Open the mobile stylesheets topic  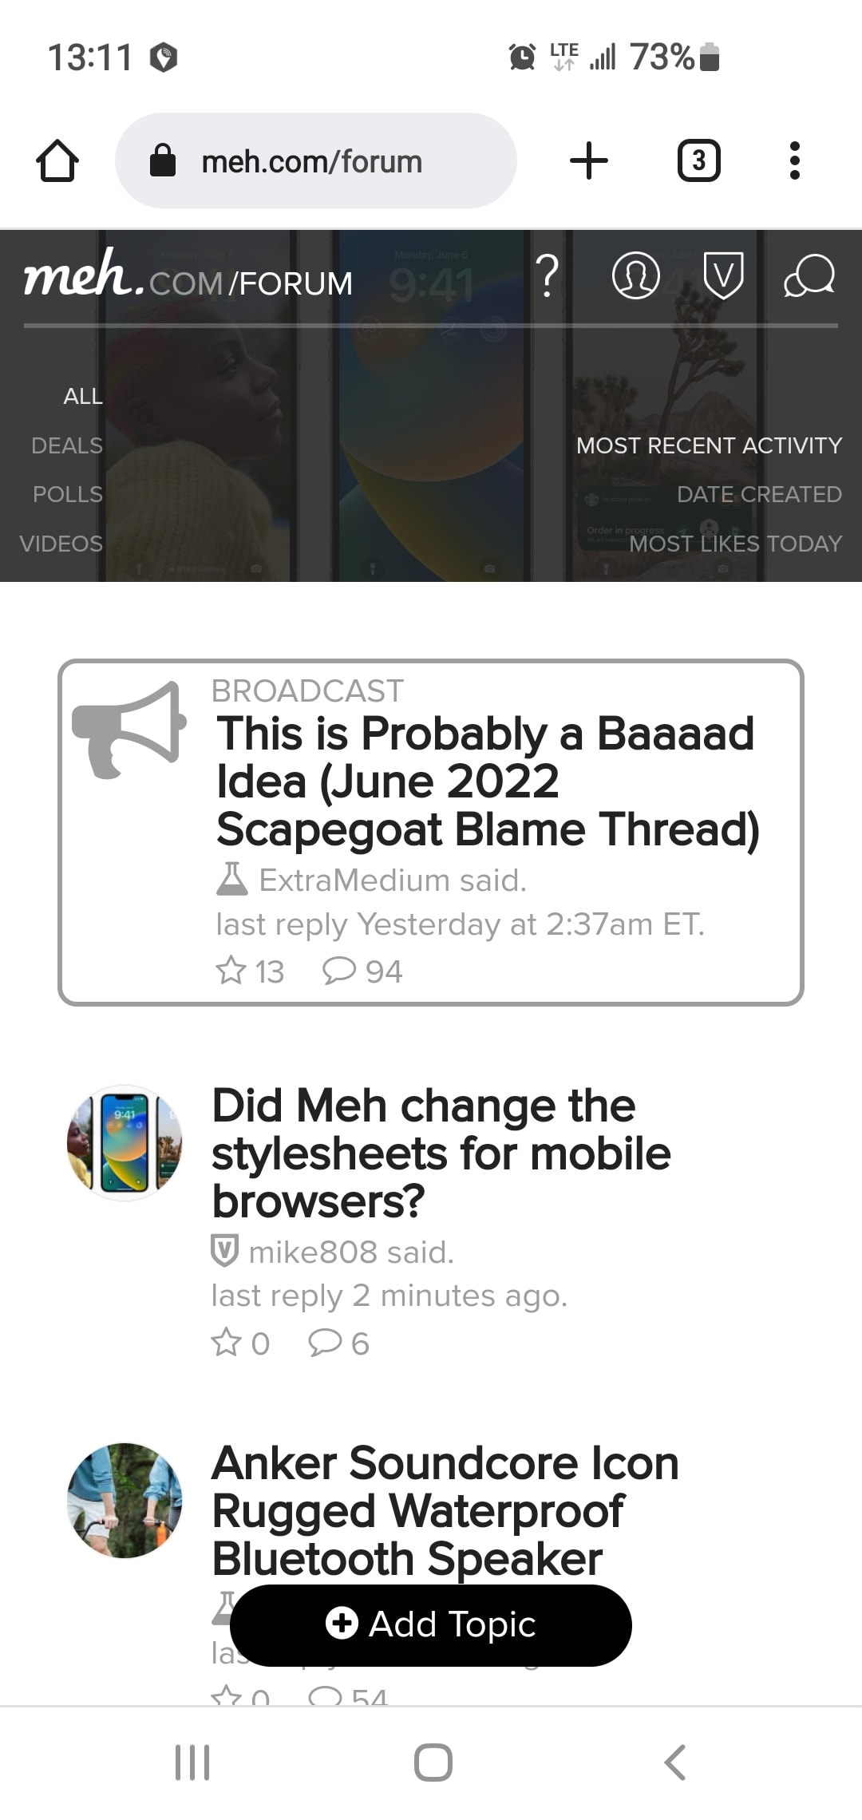pyautogui.click(x=441, y=1153)
